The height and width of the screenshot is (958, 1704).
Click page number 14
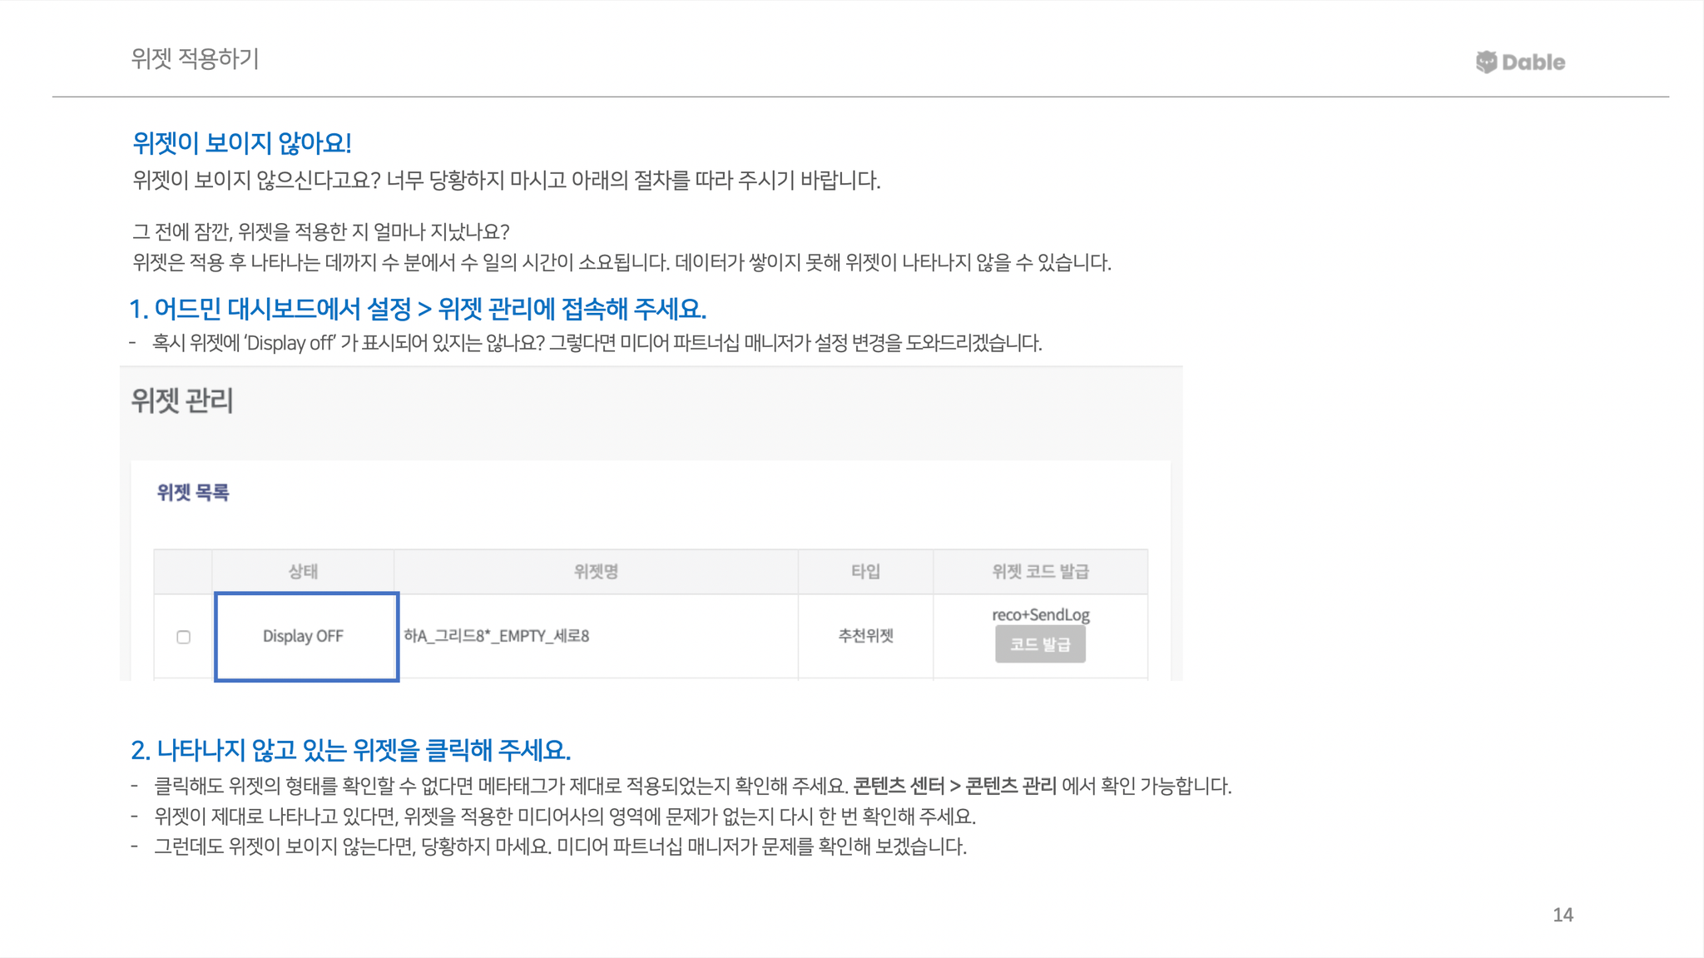click(1563, 915)
